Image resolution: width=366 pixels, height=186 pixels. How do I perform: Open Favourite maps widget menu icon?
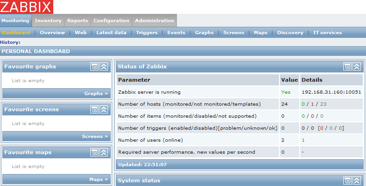tap(95, 152)
